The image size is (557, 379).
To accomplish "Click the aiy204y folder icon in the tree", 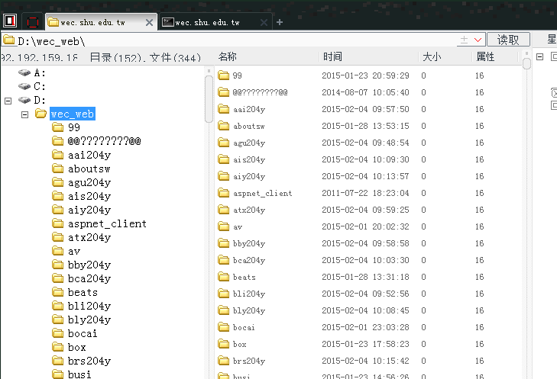I will [57, 210].
